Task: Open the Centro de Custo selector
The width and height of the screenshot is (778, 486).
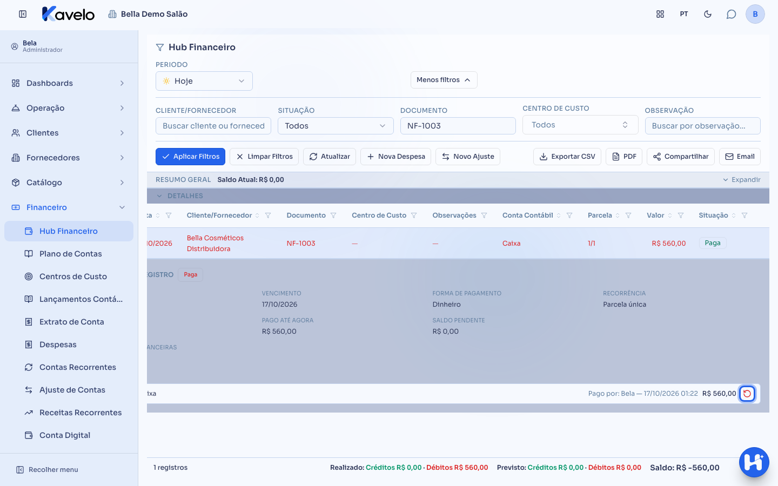Action: [580, 125]
